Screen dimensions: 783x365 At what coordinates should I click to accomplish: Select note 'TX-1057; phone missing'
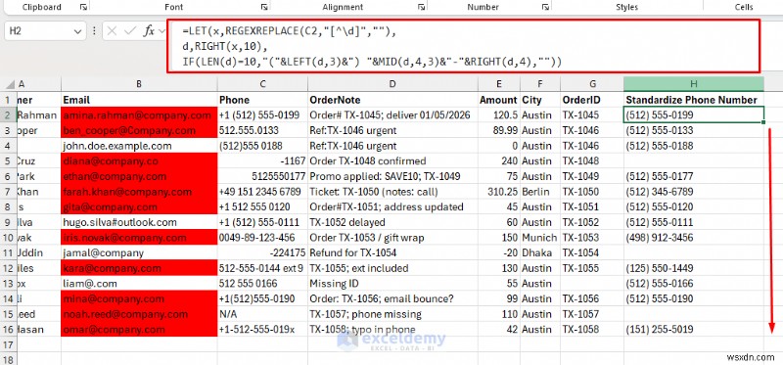(x=392, y=314)
